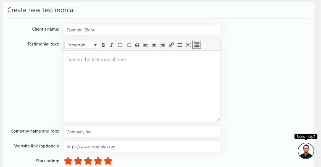This screenshot has height=167, width=321.
Task: Enter fullscreen editing mode
Action: (188, 45)
